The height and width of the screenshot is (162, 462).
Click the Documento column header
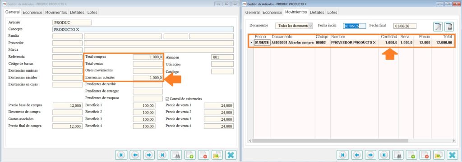coord(282,37)
